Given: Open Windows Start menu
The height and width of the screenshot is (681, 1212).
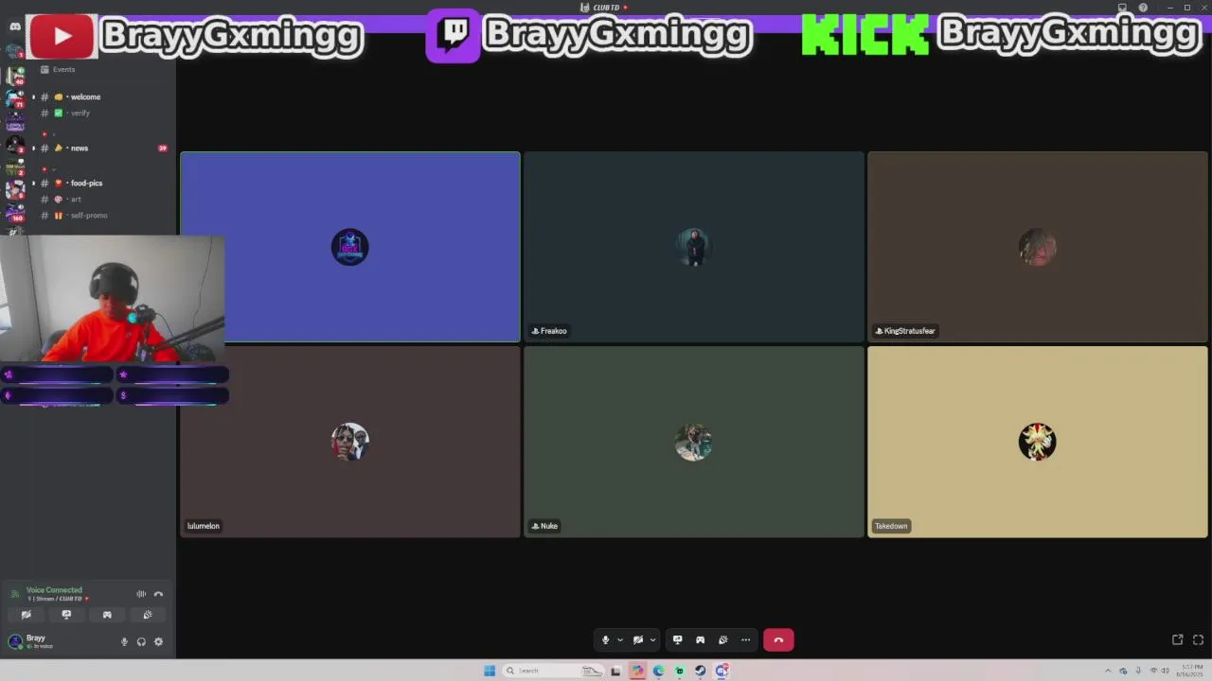Looking at the screenshot, I should (490, 671).
